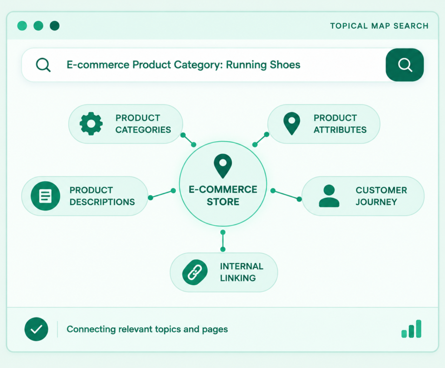Click the darkest green window dot

pyautogui.click(x=54, y=26)
